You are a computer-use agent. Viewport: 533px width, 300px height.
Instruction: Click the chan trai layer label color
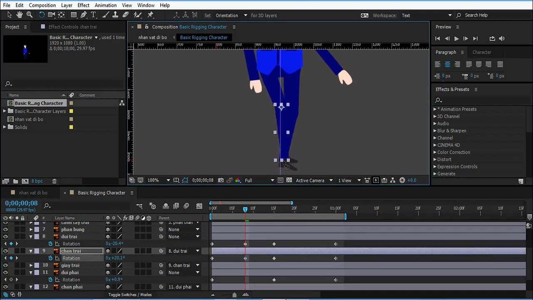coord(37,251)
